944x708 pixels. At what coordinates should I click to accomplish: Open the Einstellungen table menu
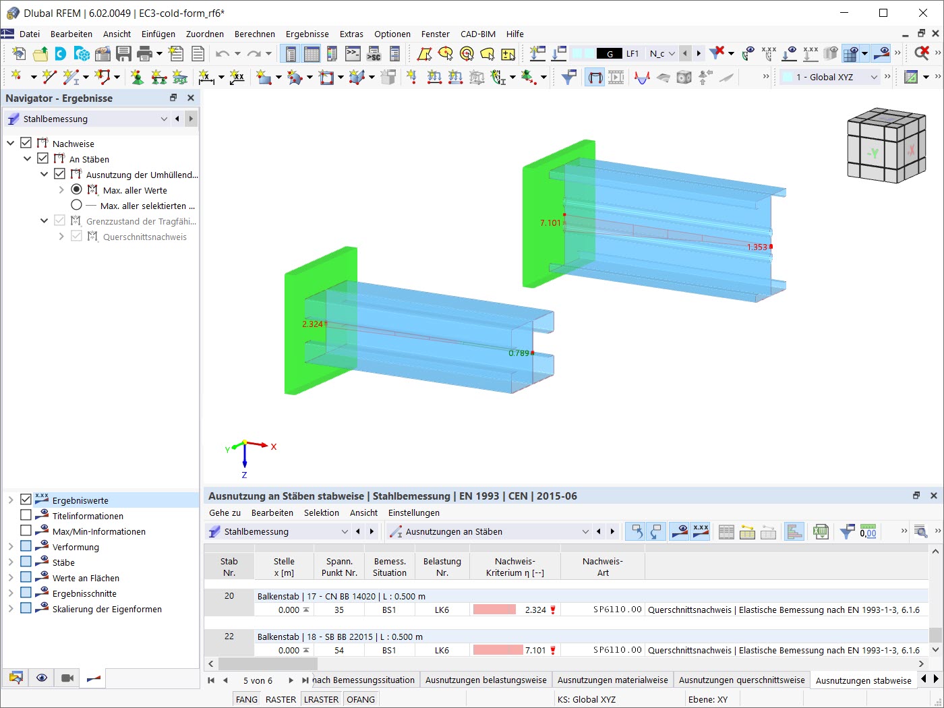pyautogui.click(x=414, y=512)
